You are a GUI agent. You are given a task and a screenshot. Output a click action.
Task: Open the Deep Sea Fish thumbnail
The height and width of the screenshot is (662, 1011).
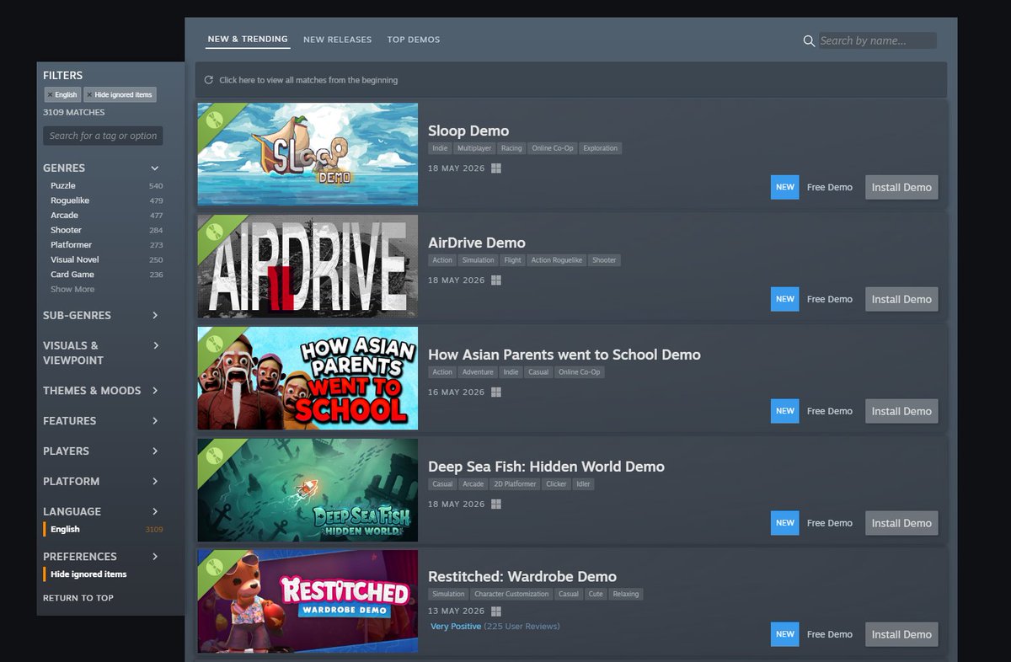(308, 490)
